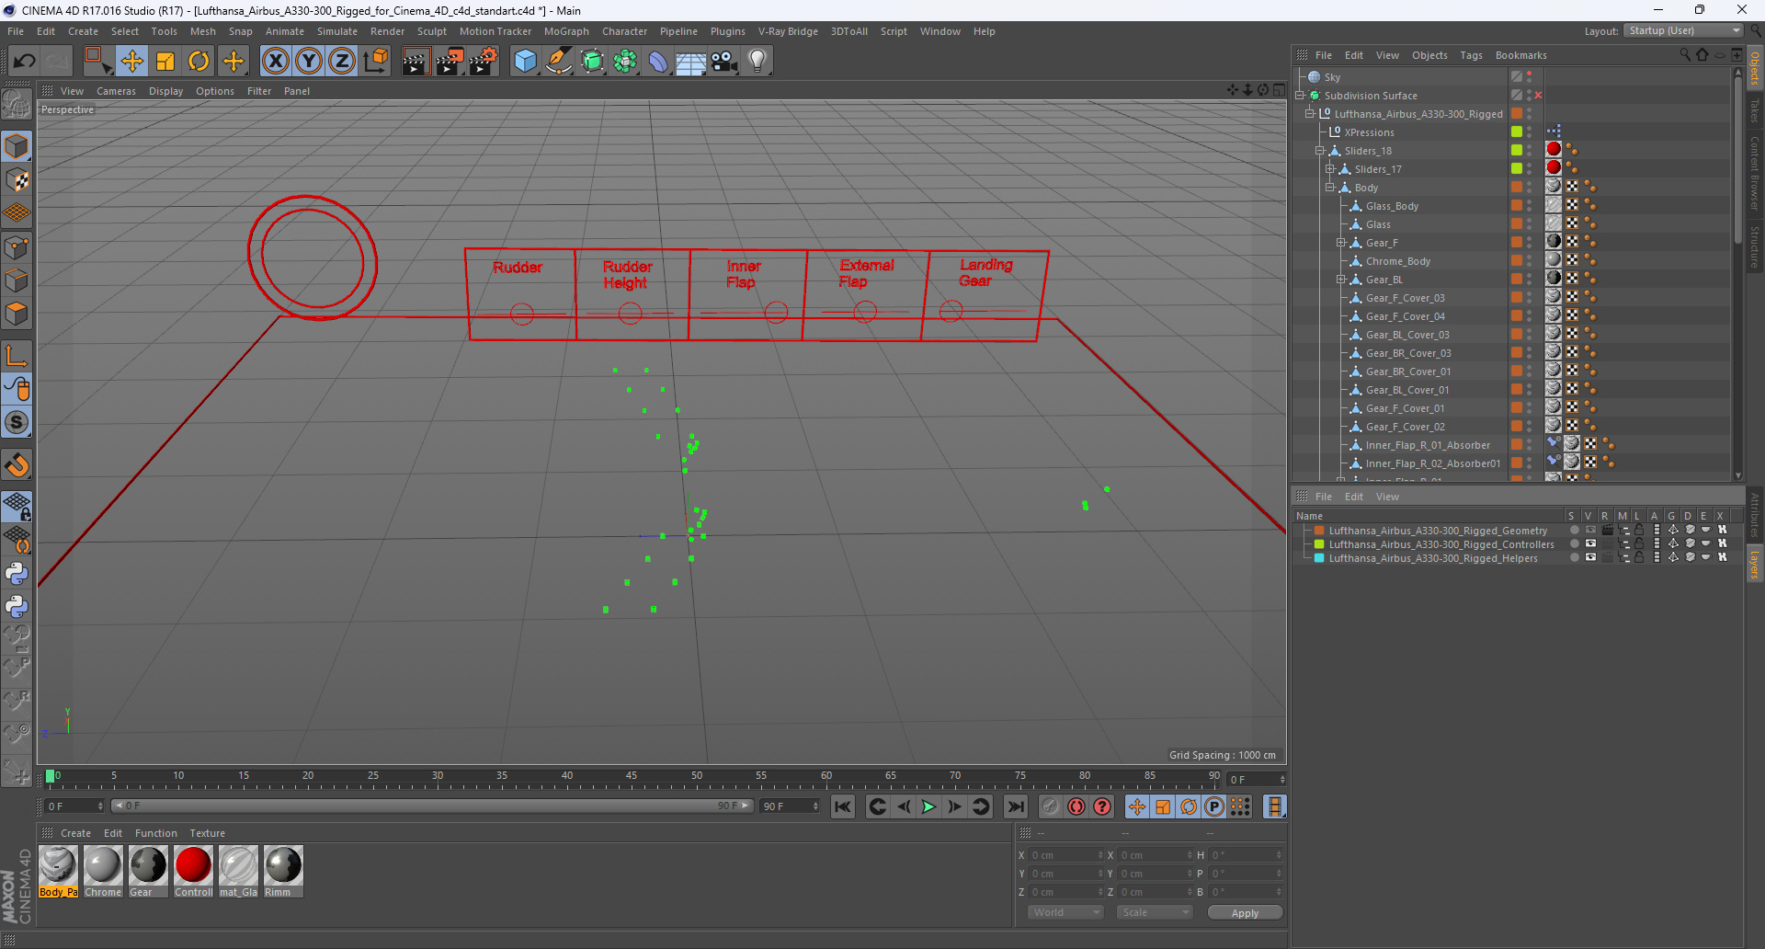This screenshot has height=949, width=1765.
Task: Click the Content Browser side tab
Action: click(1755, 174)
